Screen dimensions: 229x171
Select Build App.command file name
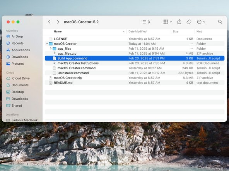72,58
